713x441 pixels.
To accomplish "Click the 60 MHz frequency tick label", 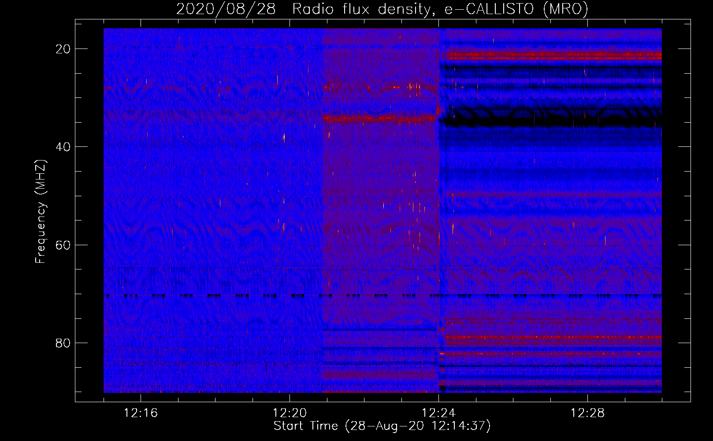I will pos(63,245).
